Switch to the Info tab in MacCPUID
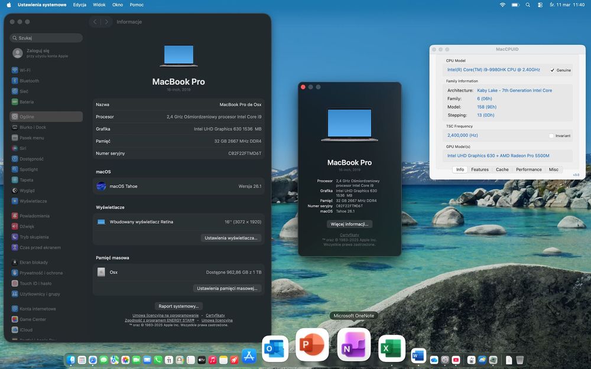Viewport: 591px width, 369px height. (460, 169)
